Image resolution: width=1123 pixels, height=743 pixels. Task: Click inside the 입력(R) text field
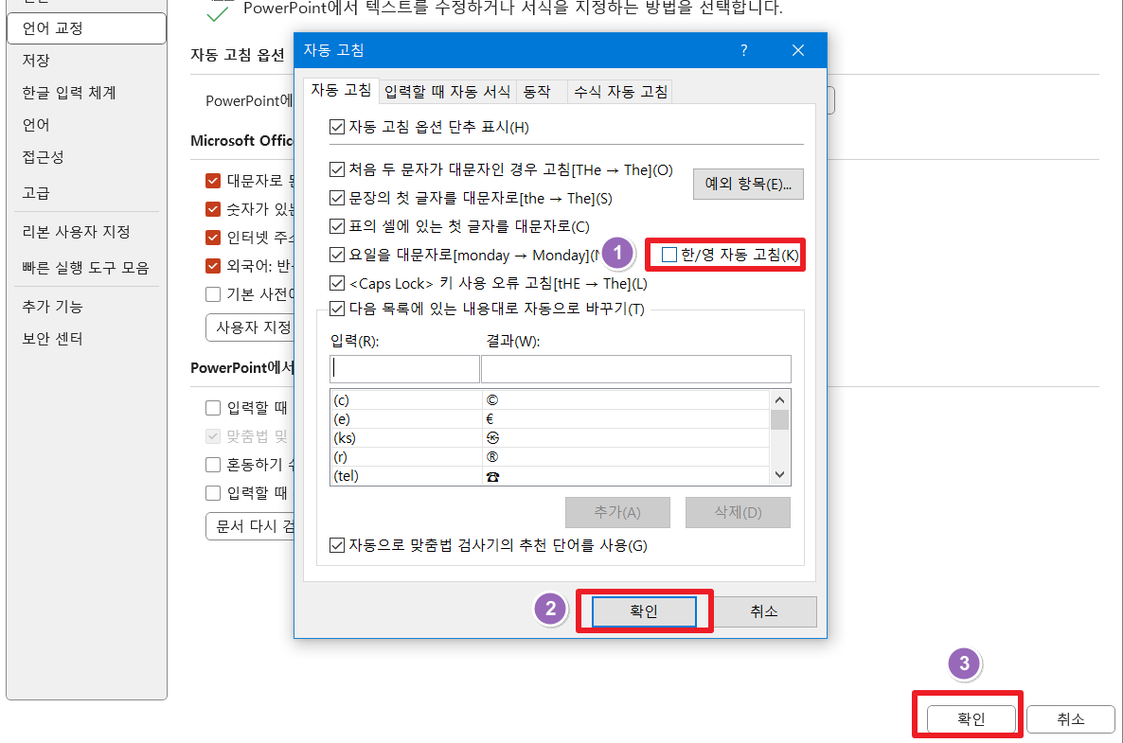[x=404, y=368]
